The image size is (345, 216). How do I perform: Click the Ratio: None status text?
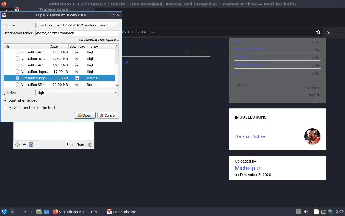[76, 144]
